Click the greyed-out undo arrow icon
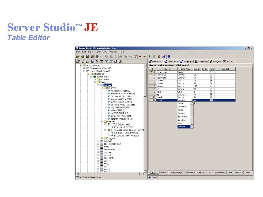 point(102,57)
